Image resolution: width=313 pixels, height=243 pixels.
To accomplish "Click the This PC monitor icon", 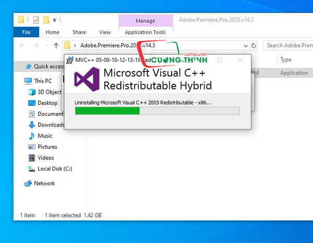I will tap(28, 81).
